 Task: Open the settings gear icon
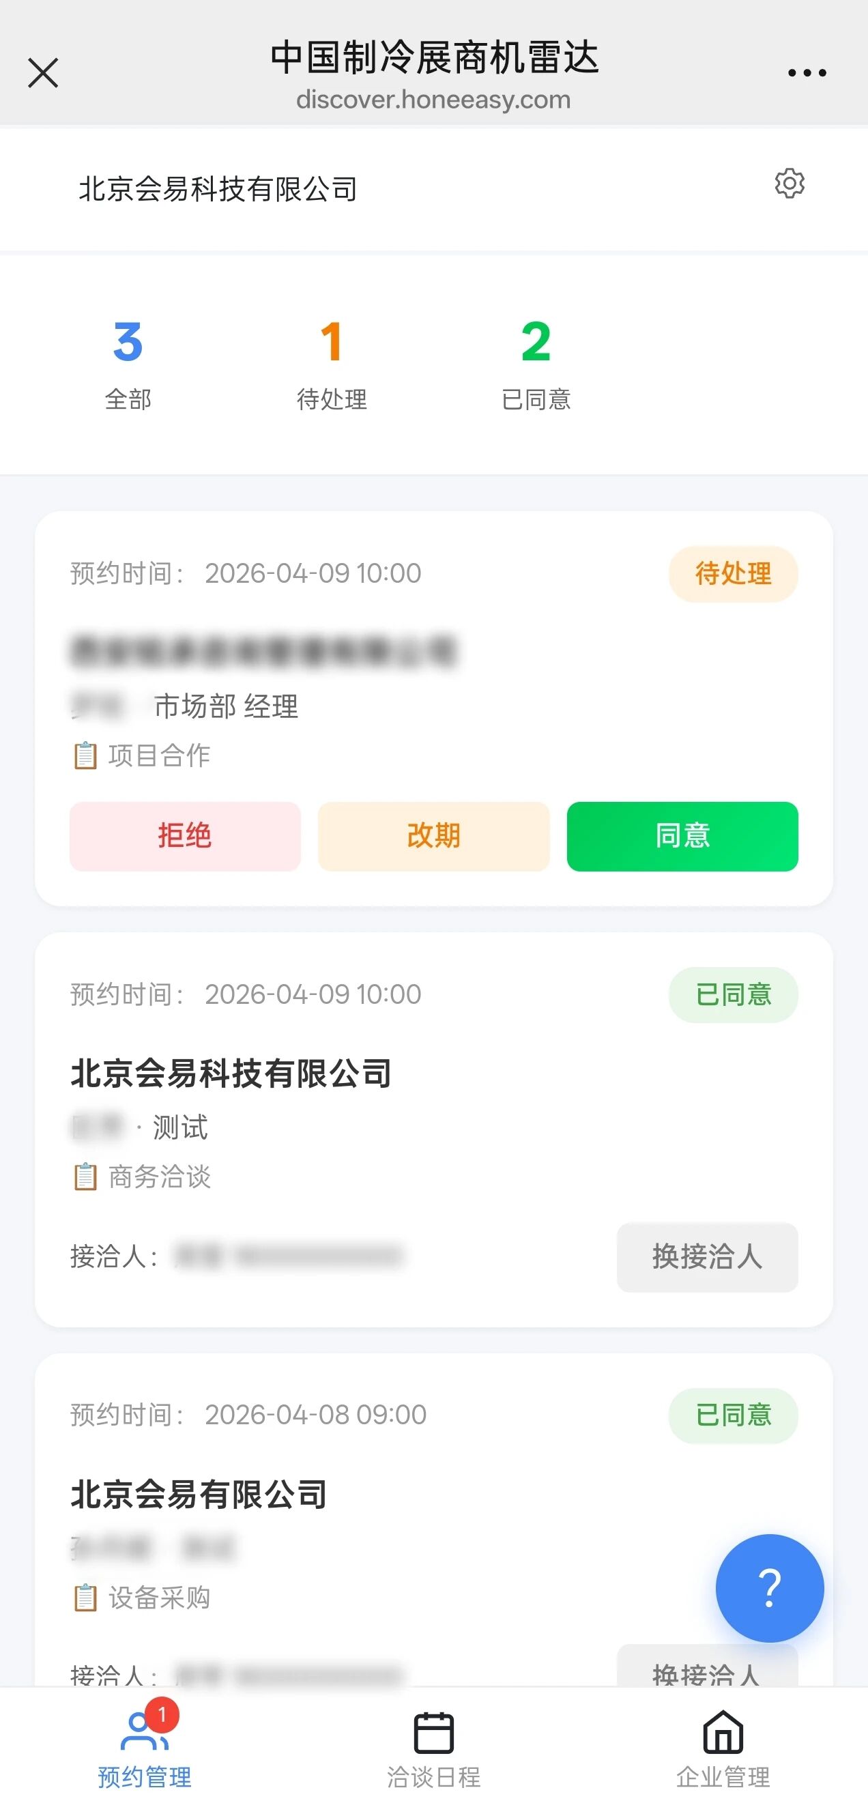[789, 184]
